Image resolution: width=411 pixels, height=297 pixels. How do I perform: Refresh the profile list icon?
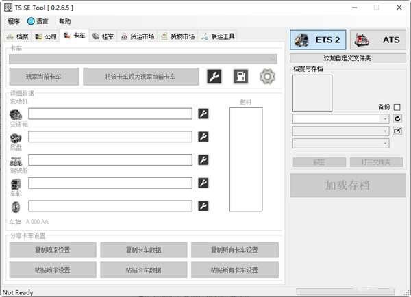(397, 118)
